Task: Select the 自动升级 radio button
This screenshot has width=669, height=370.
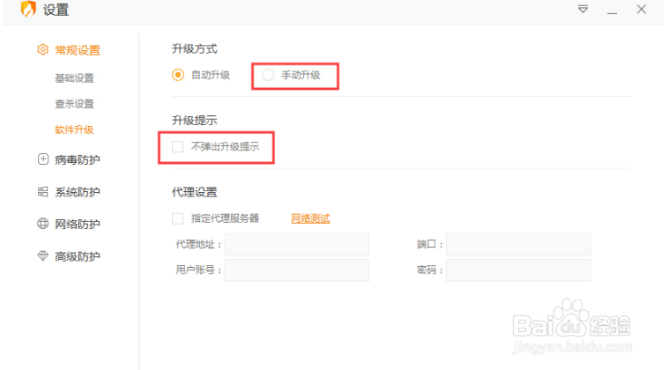Action: point(178,75)
